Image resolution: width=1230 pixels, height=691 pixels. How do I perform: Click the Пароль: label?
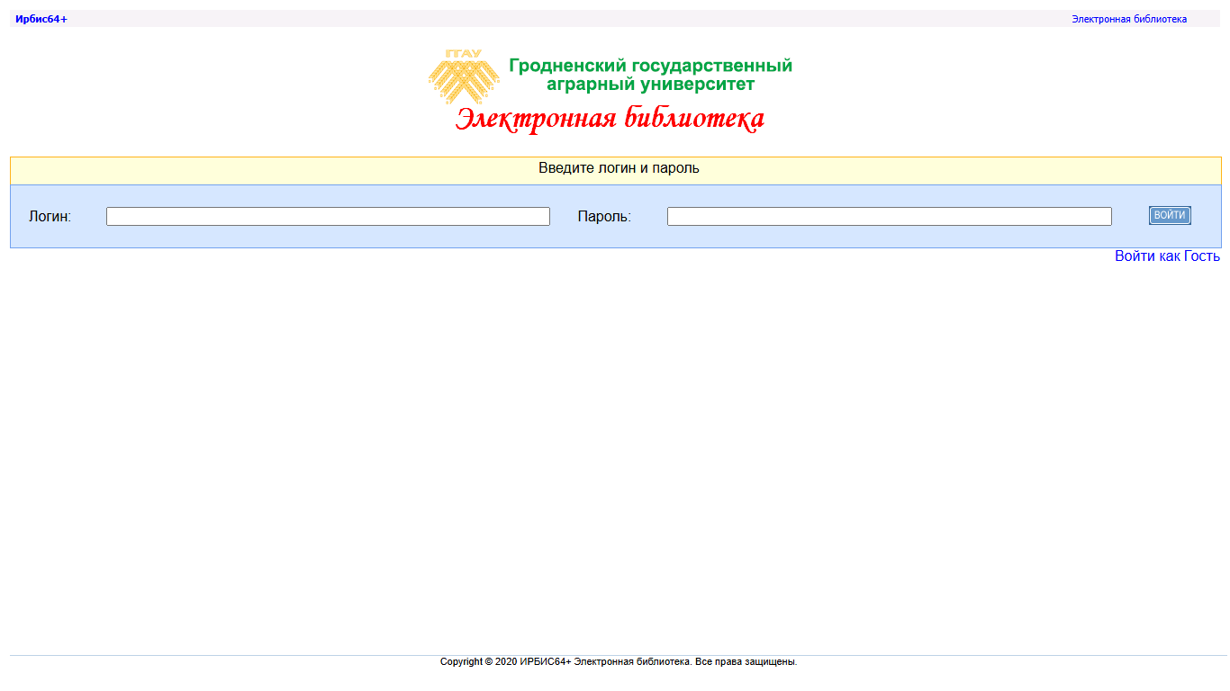[604, 217]
